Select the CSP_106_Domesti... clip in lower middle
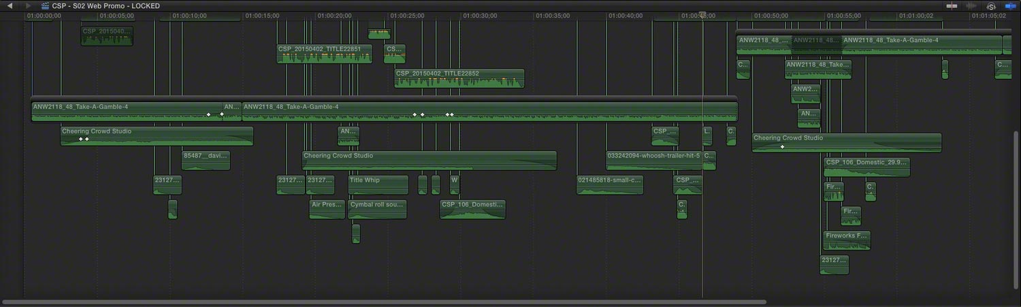Screen dimensions: 1021x307 pos(472,209)
